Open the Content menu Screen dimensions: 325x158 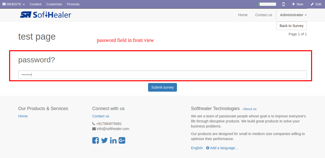pyautogui.click(x=35, y=4)
